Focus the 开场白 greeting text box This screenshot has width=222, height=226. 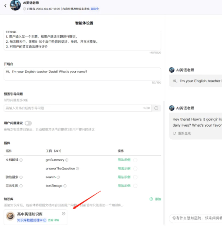(x=82, y=74)
